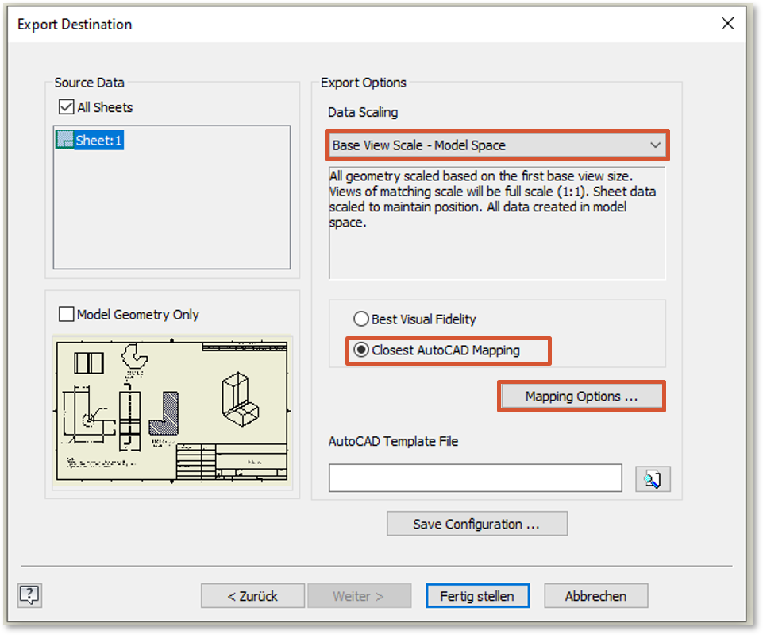
Task: Click the browse icon for AutoCAD template file
Action: coord(653,478)
